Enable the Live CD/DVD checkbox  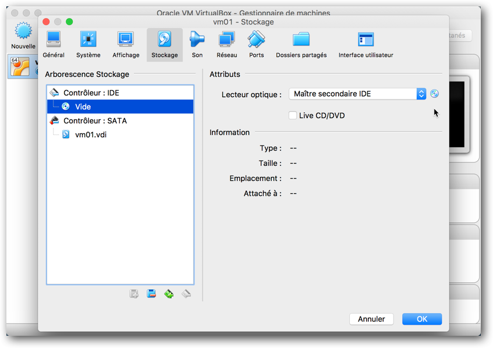293,115
